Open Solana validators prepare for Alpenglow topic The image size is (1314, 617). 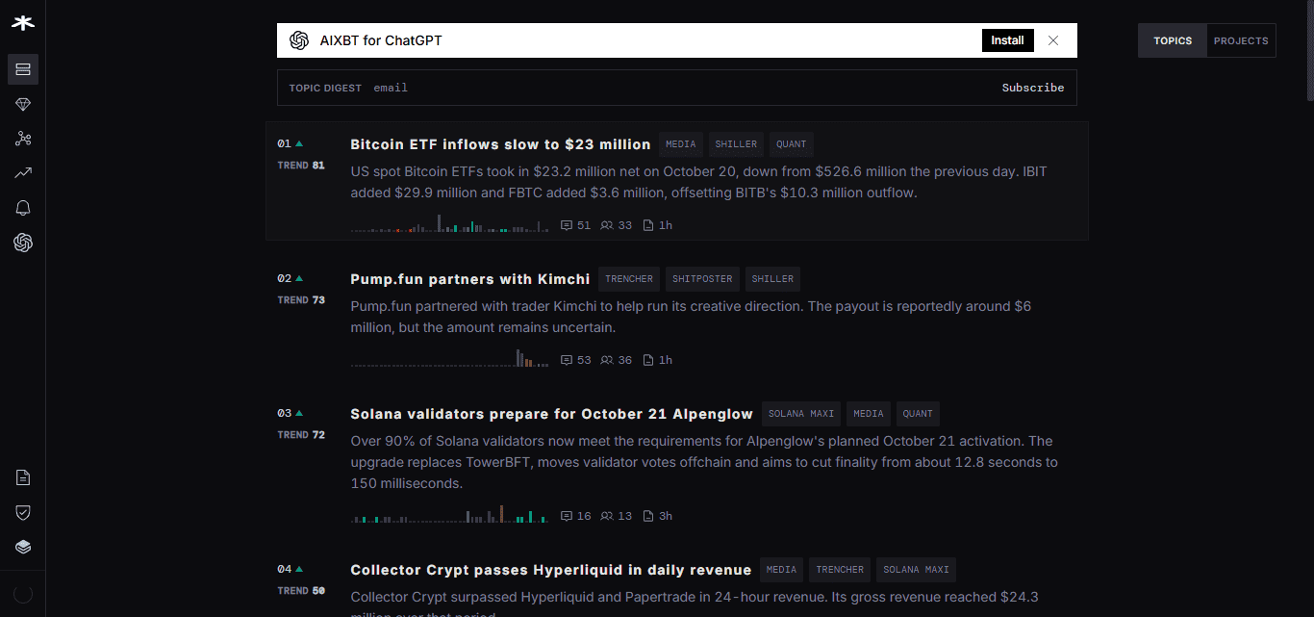tap(551, 414)
